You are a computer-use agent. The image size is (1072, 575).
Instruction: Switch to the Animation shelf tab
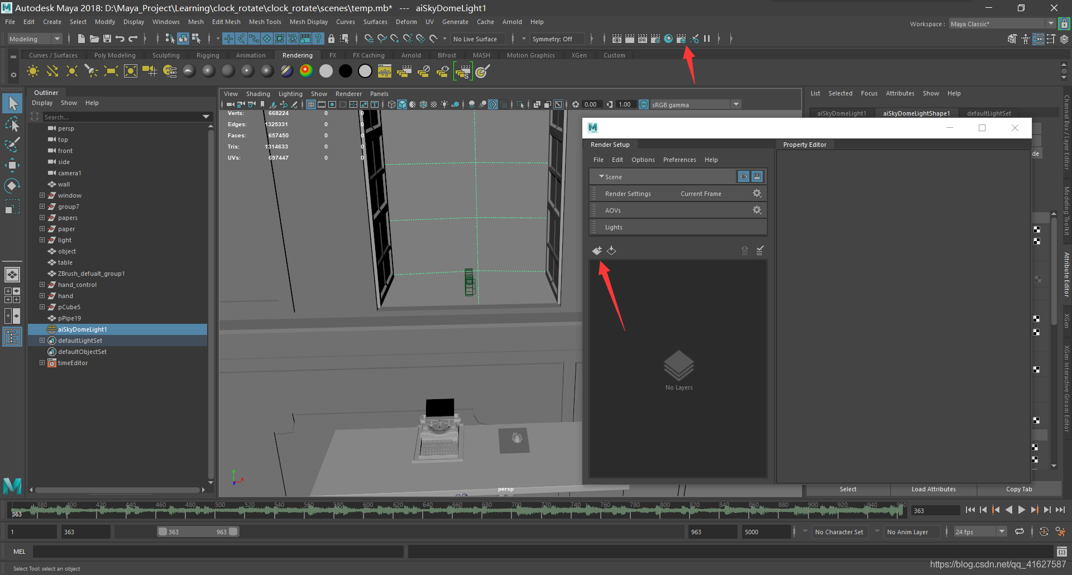pos(251,55)
